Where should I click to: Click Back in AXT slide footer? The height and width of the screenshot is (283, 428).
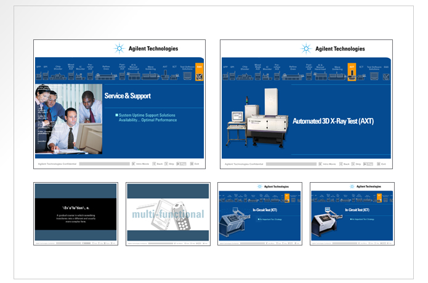[344, 164]
